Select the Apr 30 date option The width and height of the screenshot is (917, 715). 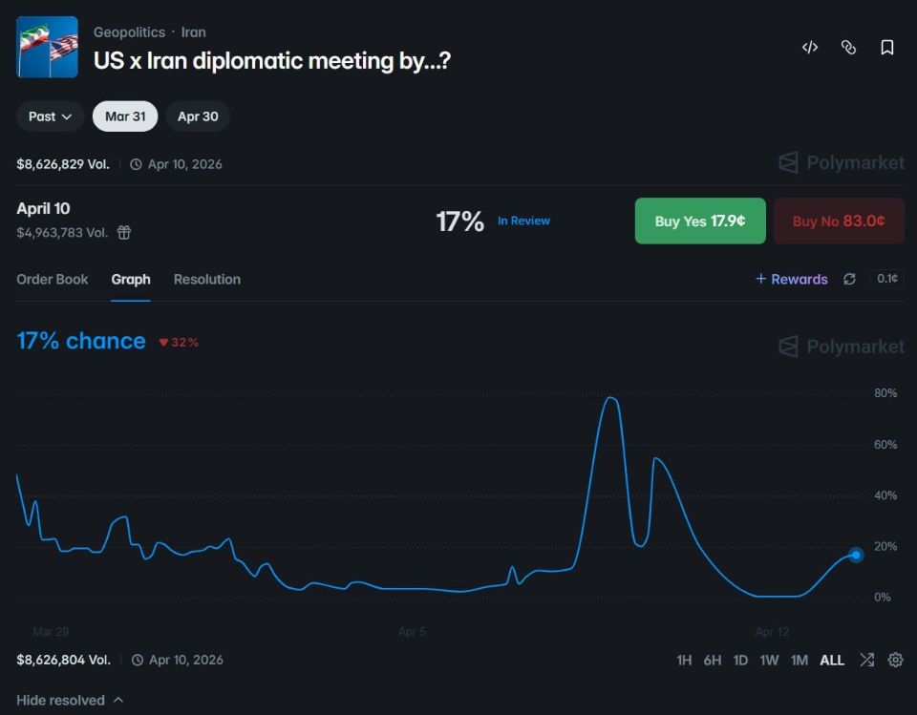[198, 116]
